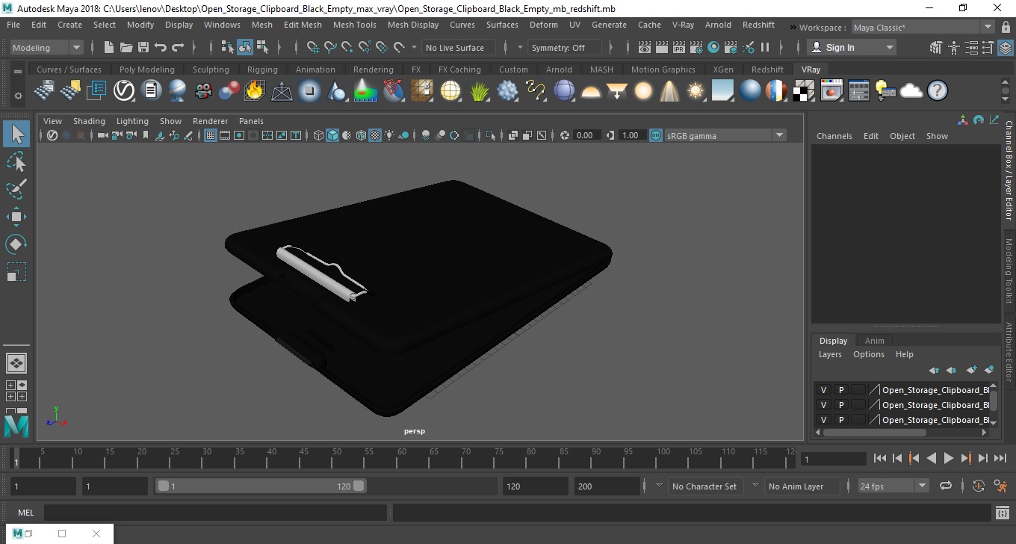Click the fire shelf icon
The width and height of the screenshot is (1016, 544).
[x=255, y=91]
